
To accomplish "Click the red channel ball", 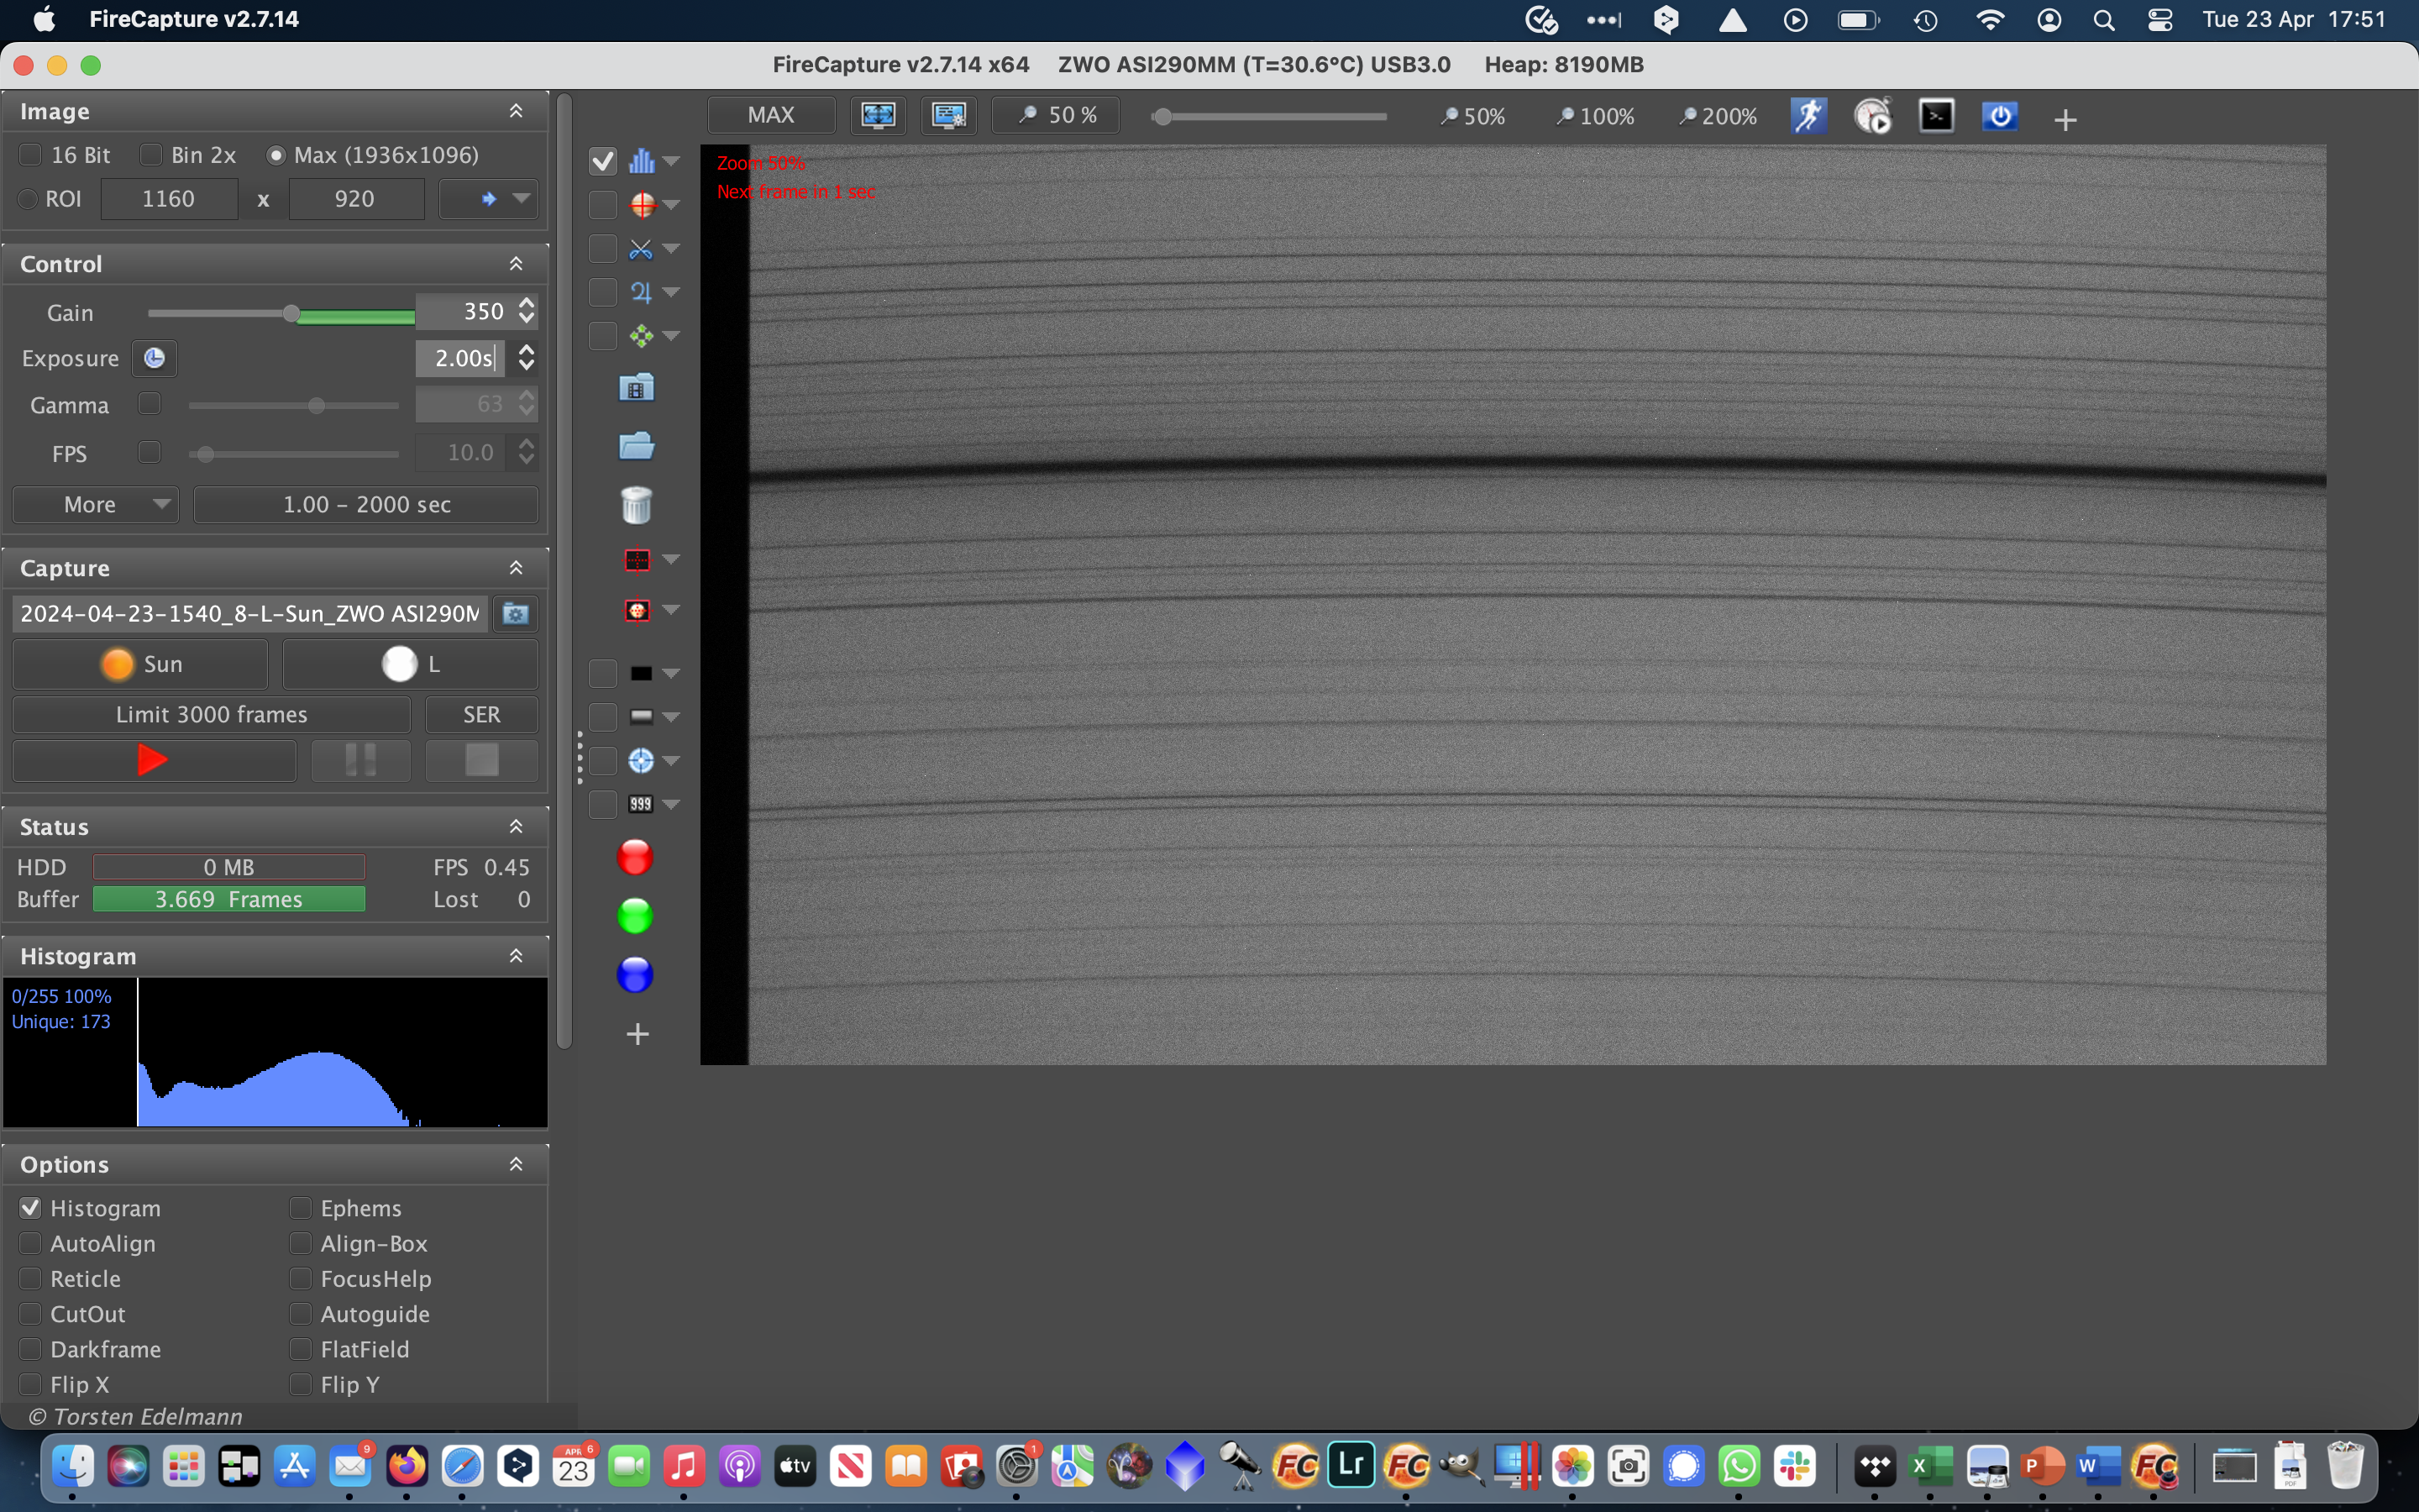I will (x=635, y=857).
